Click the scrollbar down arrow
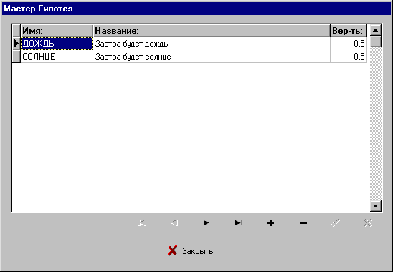 tap(376, 206)
